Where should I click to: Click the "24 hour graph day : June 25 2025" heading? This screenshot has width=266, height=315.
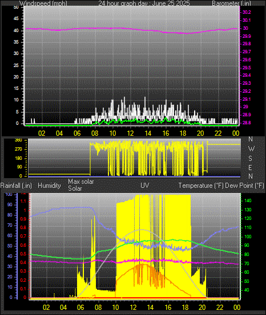click(x=144, y=3)
